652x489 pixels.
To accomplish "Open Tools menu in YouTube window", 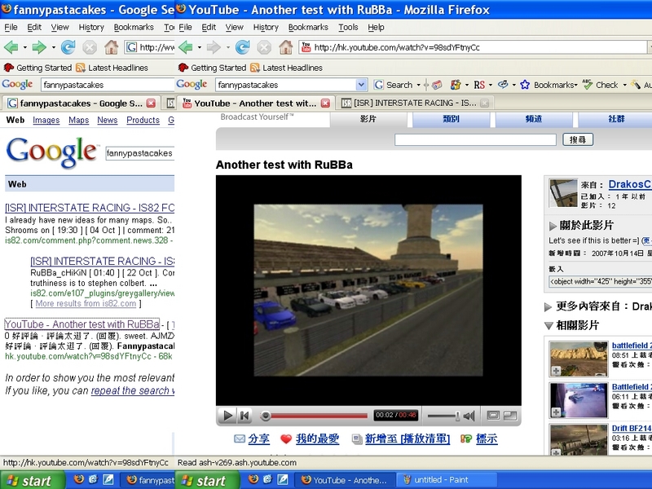I will (348, 27).
